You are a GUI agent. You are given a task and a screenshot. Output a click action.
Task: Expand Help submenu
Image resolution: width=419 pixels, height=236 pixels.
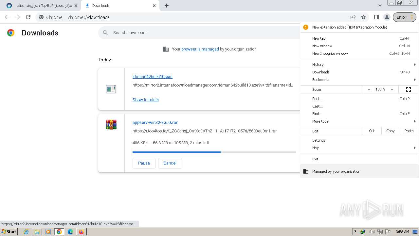point(359,148)
